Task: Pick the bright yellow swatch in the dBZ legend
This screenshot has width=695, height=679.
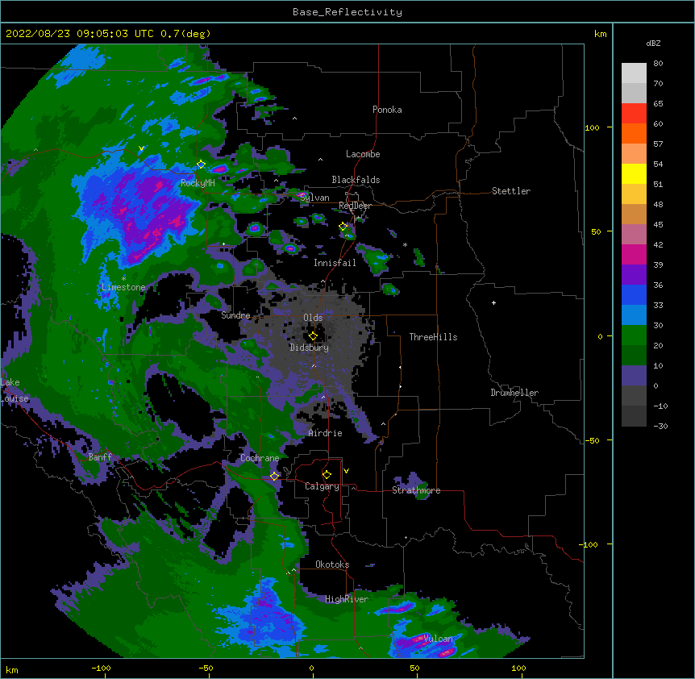Action: click(x=634, y=173)
